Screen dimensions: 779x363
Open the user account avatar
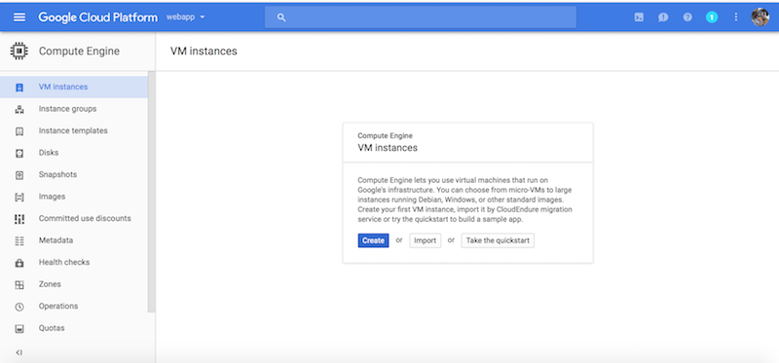point(760,18)
